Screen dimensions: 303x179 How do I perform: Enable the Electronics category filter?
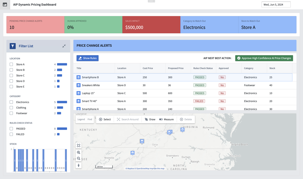(11, 102)
